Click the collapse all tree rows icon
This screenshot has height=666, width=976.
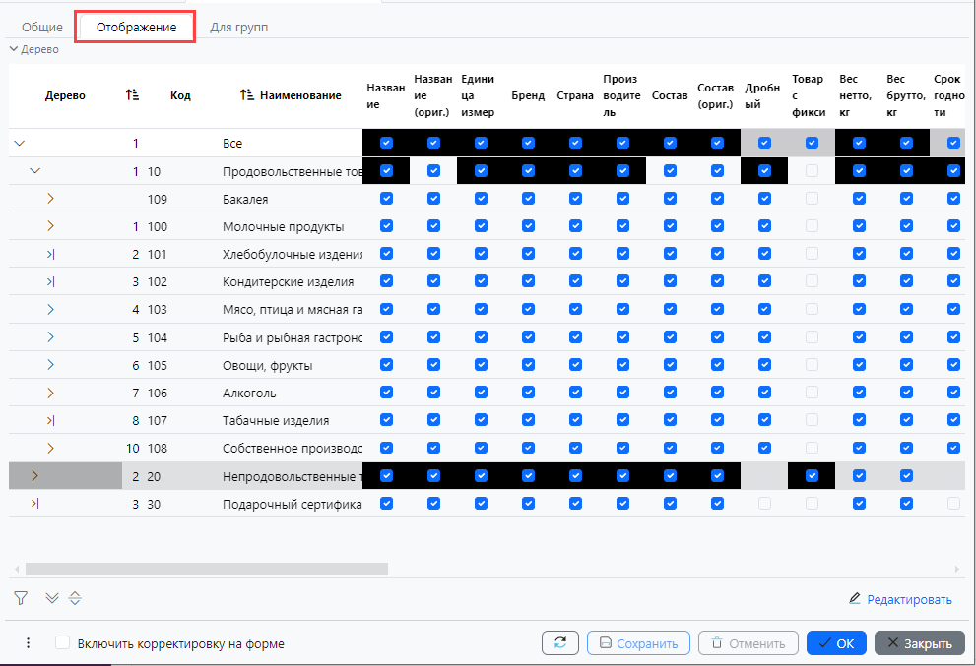[x=75, y=598]
